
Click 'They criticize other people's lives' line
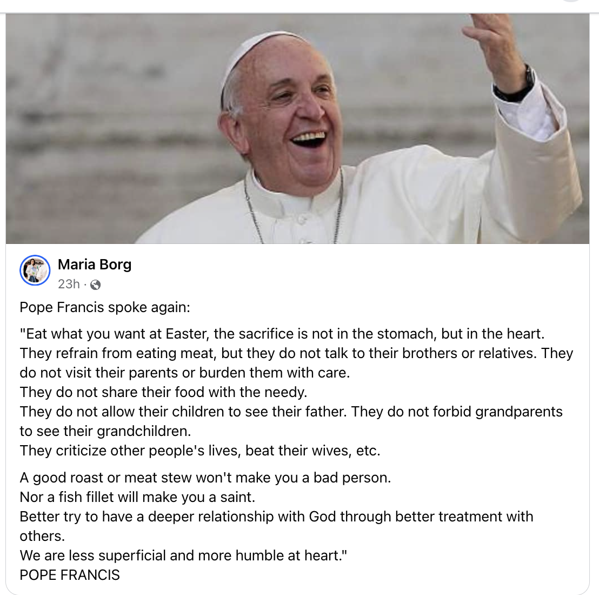tap(200, 451)
